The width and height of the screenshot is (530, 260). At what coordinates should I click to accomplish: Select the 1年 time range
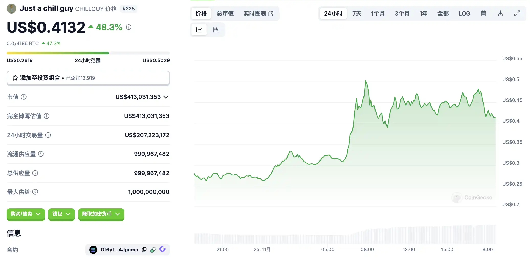click(424, 14)
